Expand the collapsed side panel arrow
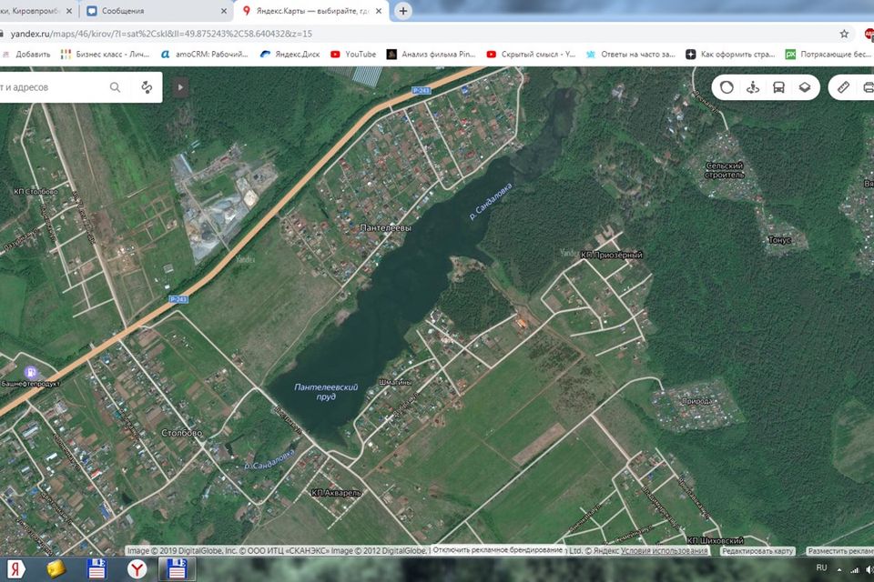Viewport: 874px width, 582px height. 181,87
